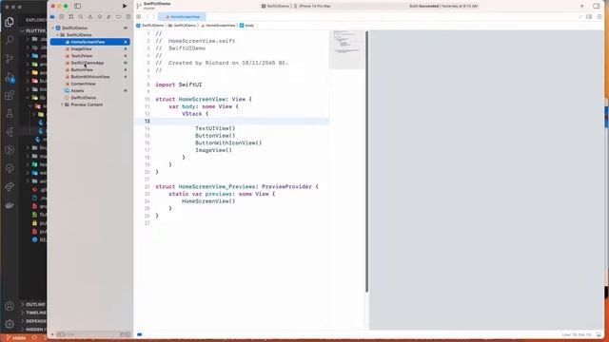609x342 pixels.
Task: Open VS Code Docker whale icon
Action: coord(10,205)
